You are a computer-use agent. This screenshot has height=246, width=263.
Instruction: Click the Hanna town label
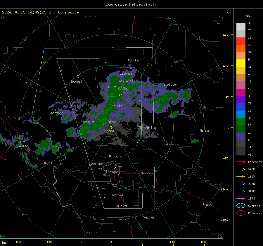click(x=204, y=130)
